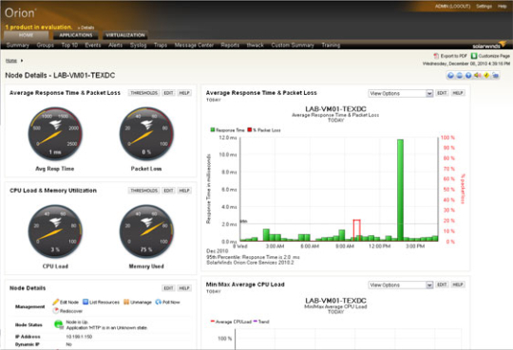Open the Top 10 menu item
Screen dimensions: 513x350
point(69,46)
